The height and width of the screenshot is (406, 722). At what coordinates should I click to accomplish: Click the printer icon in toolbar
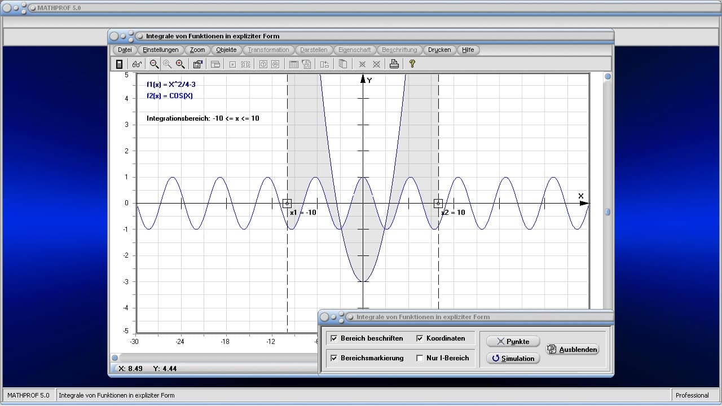[394, 64]
